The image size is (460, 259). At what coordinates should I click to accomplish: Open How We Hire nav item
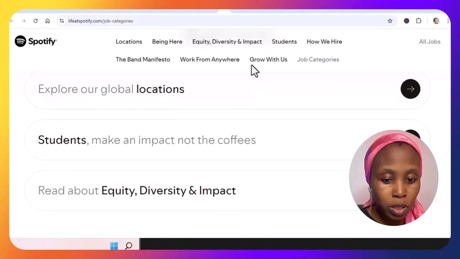point(325,42)
